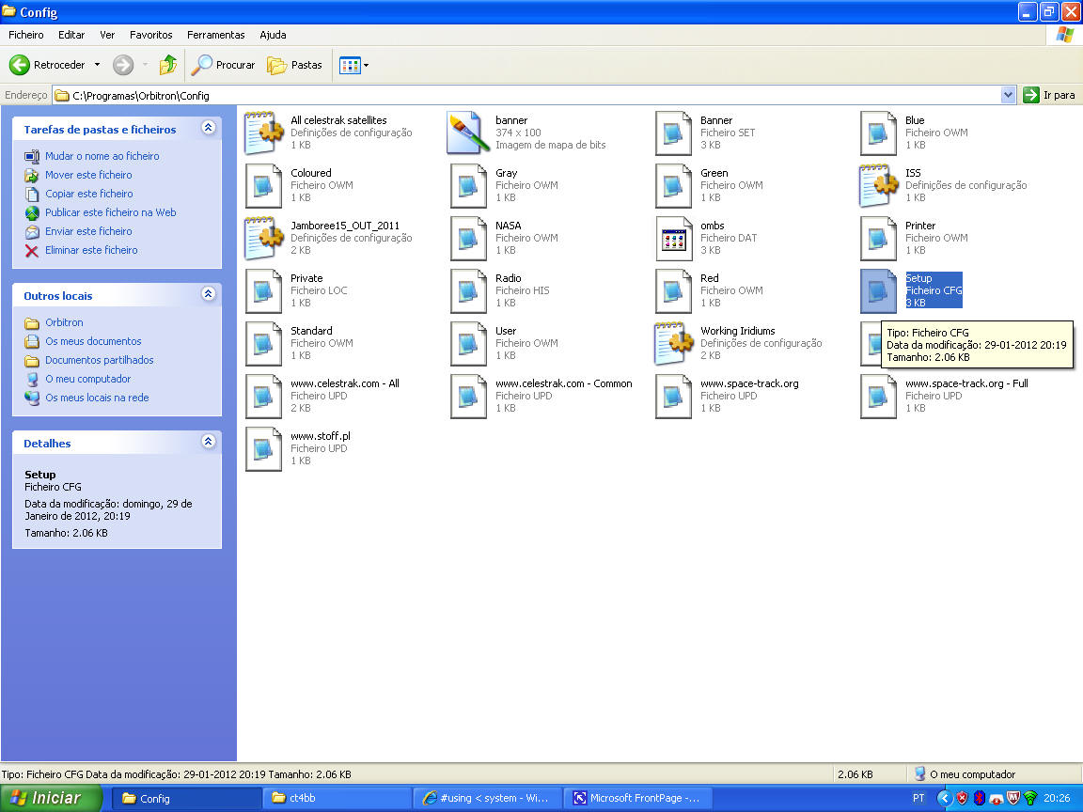Click the Iniciar start button
Screen dimensions: 1083x812
coord(51,798)
